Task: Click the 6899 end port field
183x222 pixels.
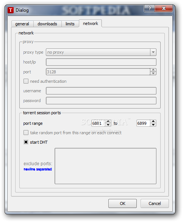Action: 143,123
